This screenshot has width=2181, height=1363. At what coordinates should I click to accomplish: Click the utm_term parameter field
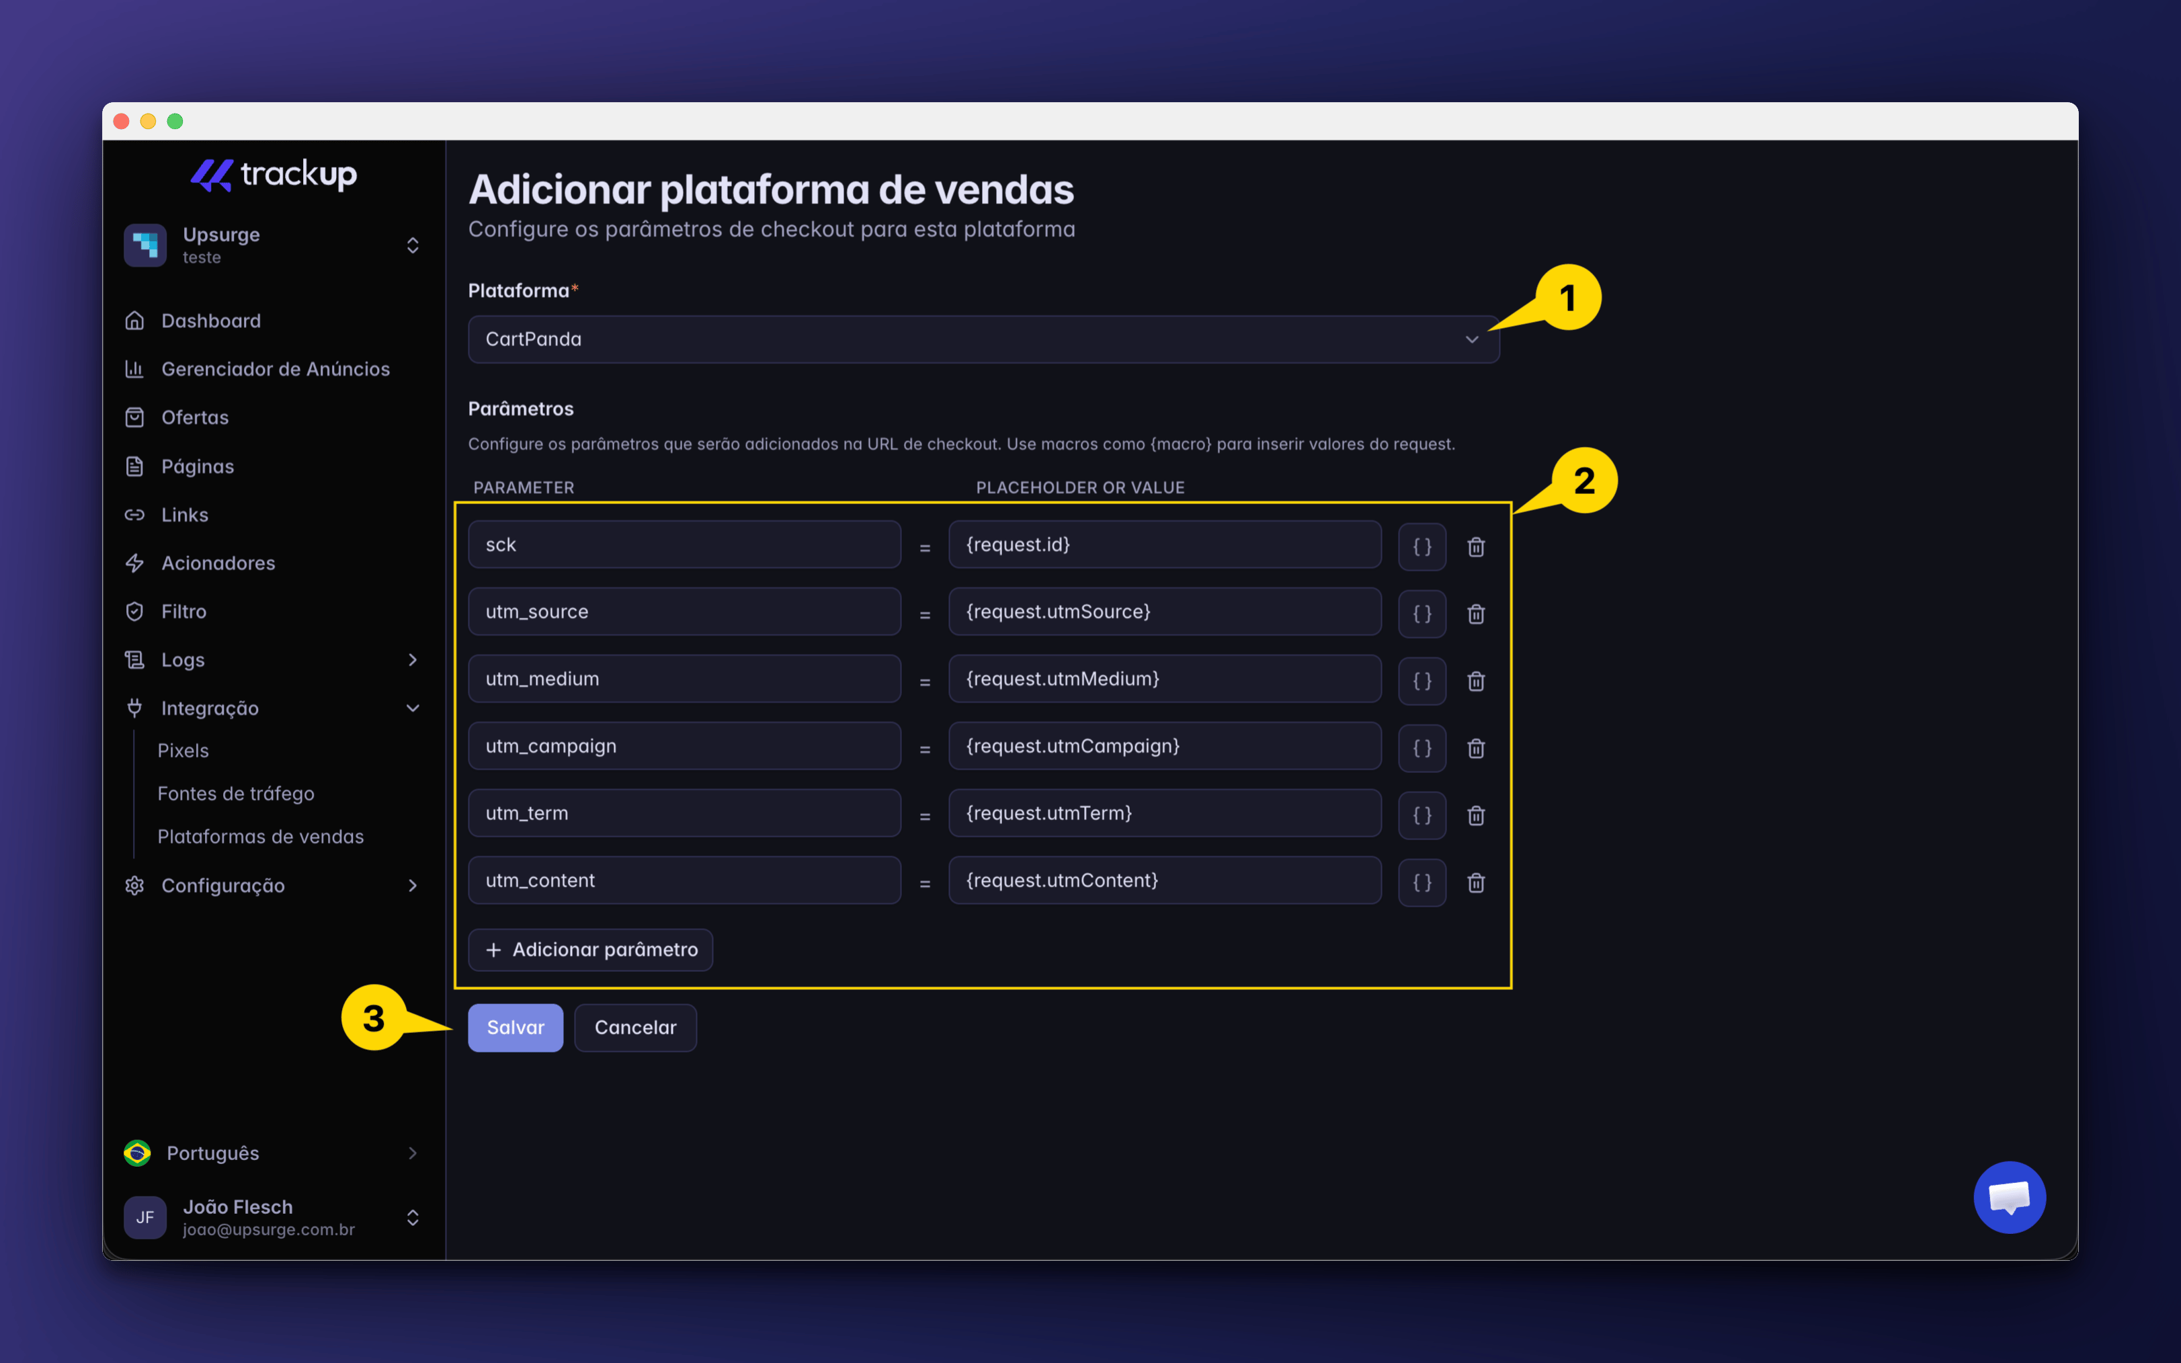tap(684, 813)
